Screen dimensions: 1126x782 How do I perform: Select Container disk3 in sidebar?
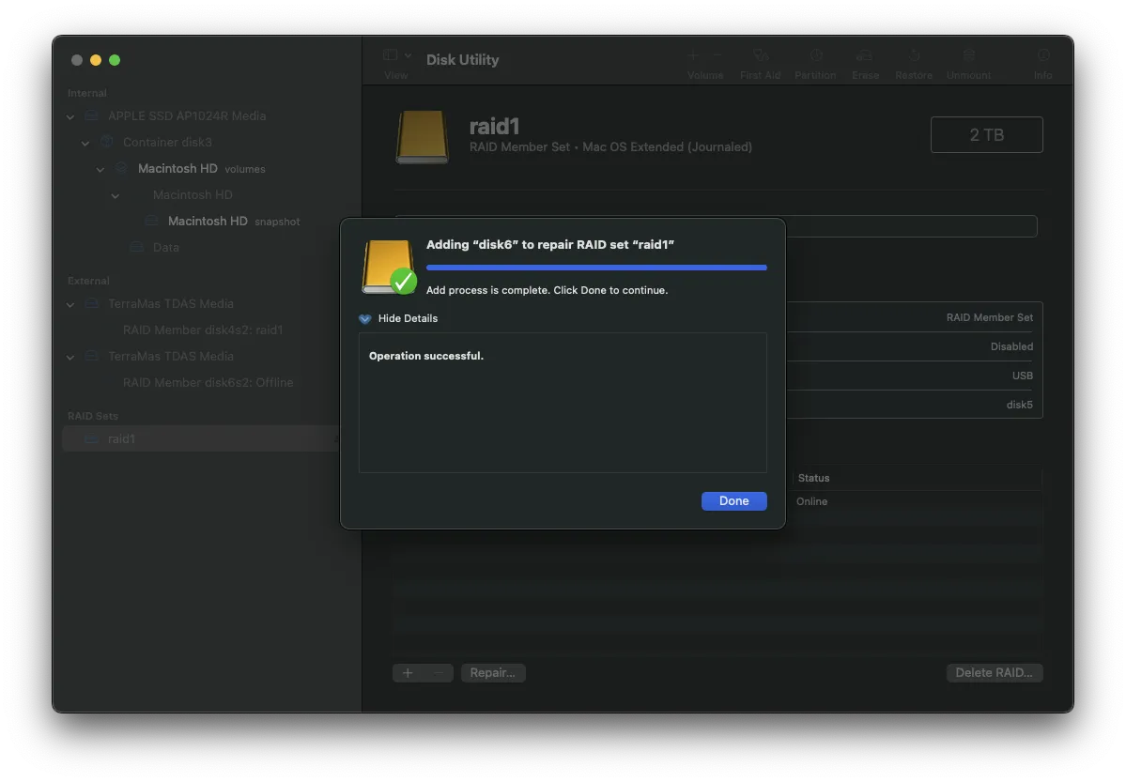(x=166, y=142)
